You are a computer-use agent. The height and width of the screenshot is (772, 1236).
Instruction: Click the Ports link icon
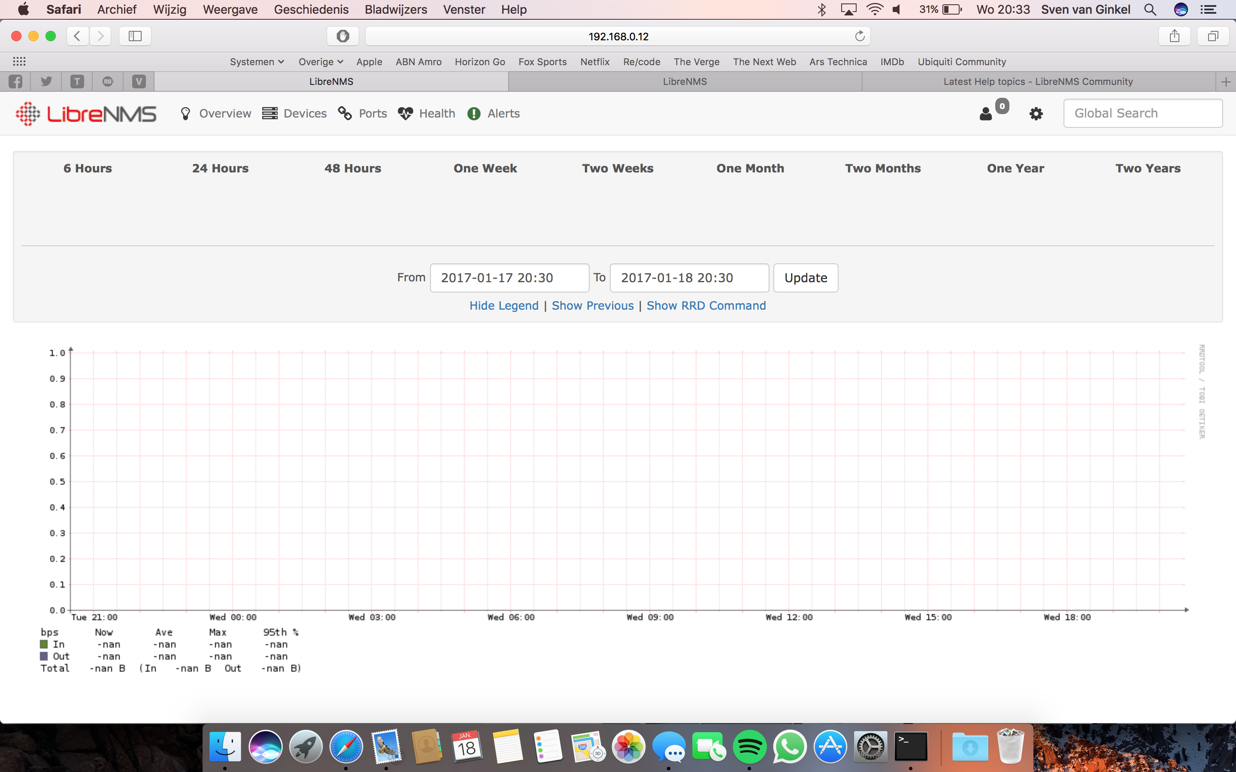coord(345,113)
